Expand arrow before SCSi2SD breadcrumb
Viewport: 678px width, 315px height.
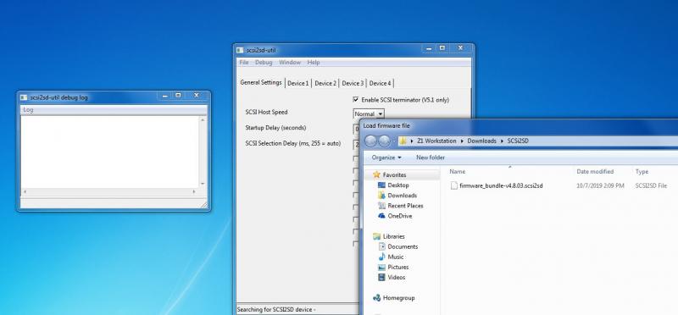tap(503, 141)
